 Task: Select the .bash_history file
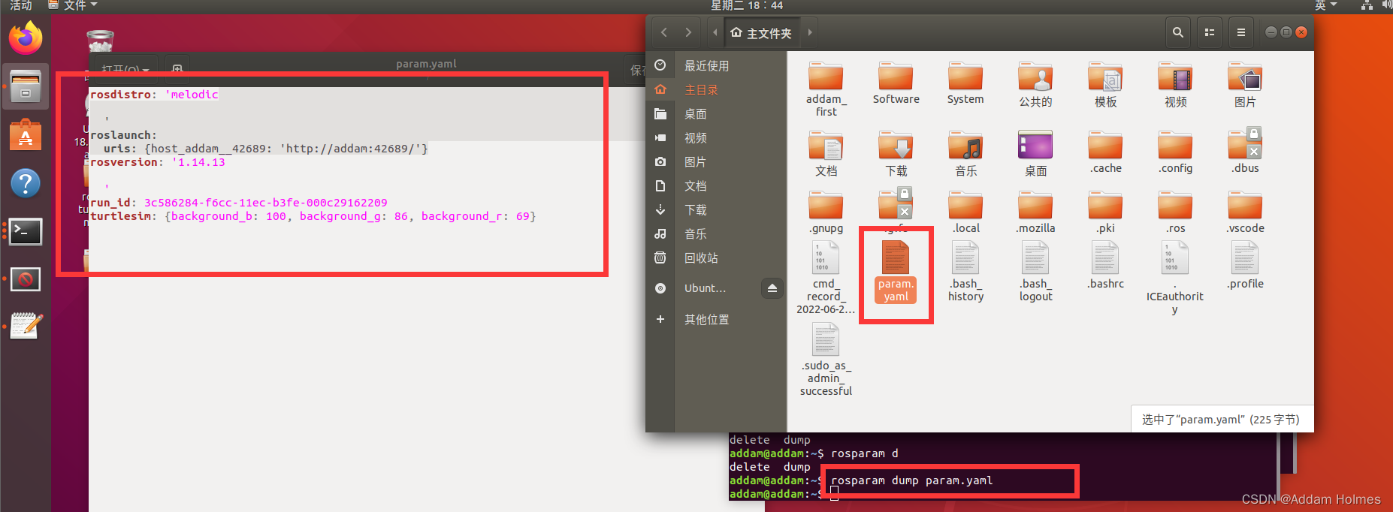(965, 271)
